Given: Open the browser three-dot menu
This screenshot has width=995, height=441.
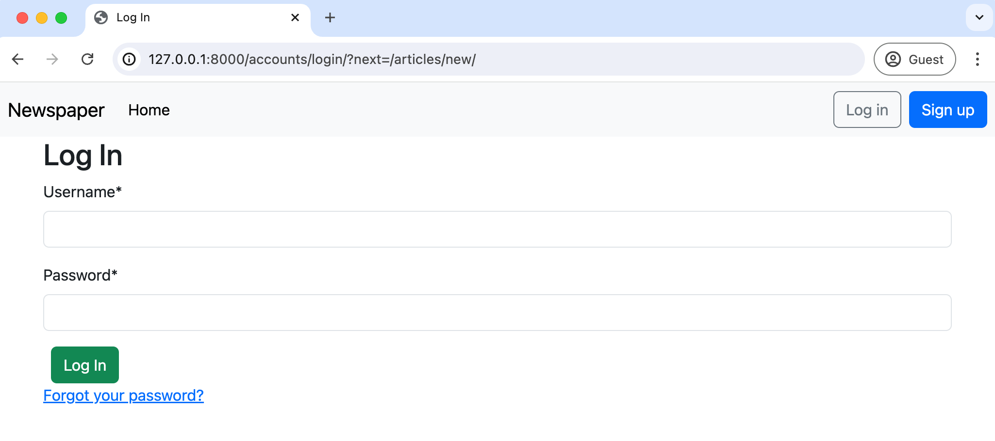Looking at the screenshot, I should [978, 59].
